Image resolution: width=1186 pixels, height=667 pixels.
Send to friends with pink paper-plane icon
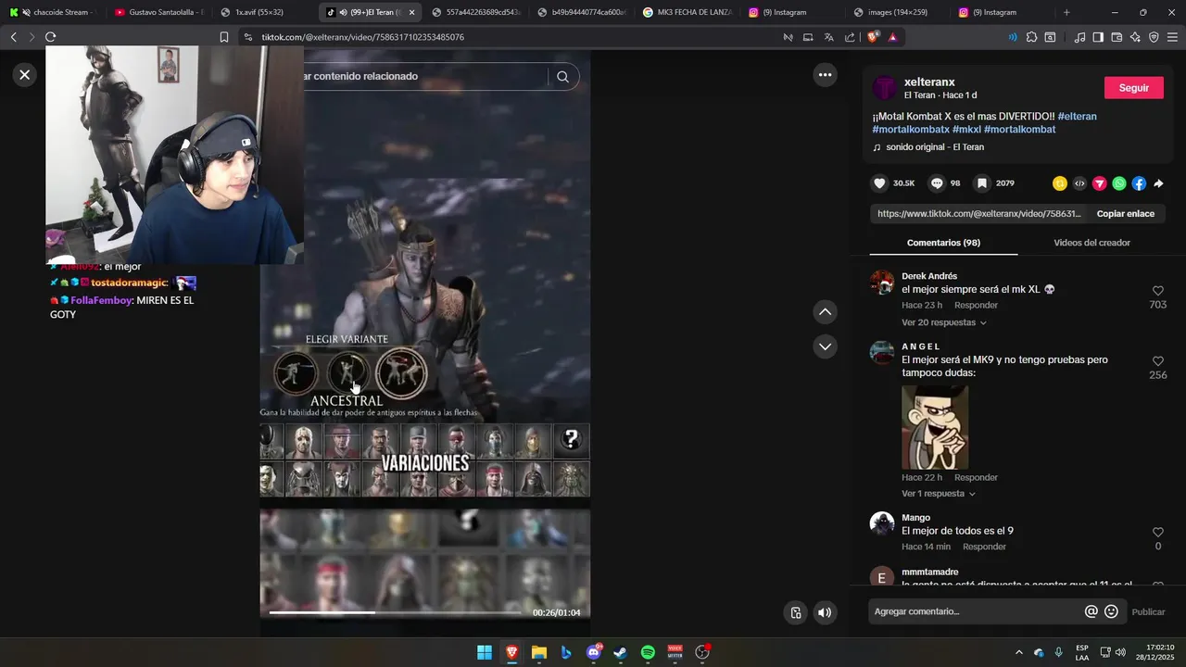point(1100,183)
